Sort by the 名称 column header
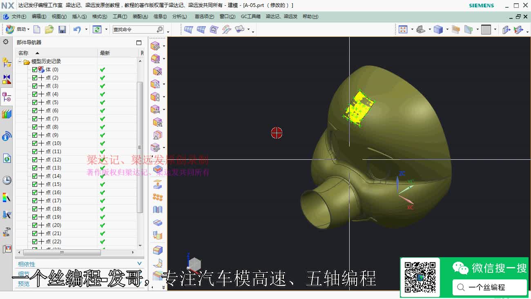Viewport: 531px width, 299px height. tap(57, 53)
